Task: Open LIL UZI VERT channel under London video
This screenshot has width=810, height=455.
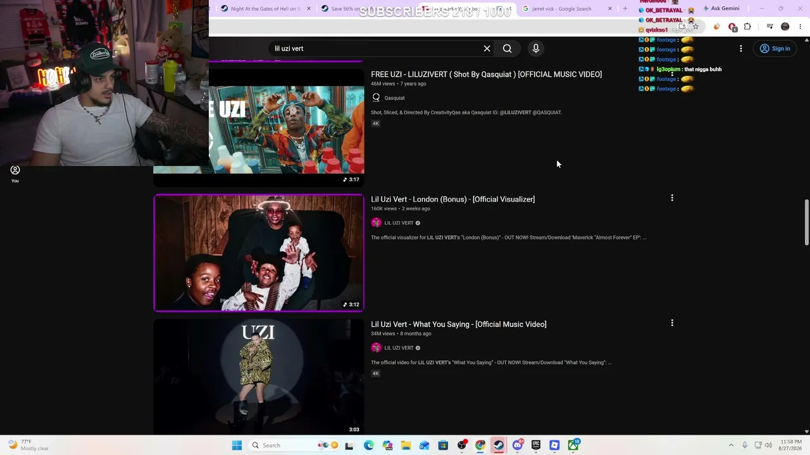Action: (399, 223)
